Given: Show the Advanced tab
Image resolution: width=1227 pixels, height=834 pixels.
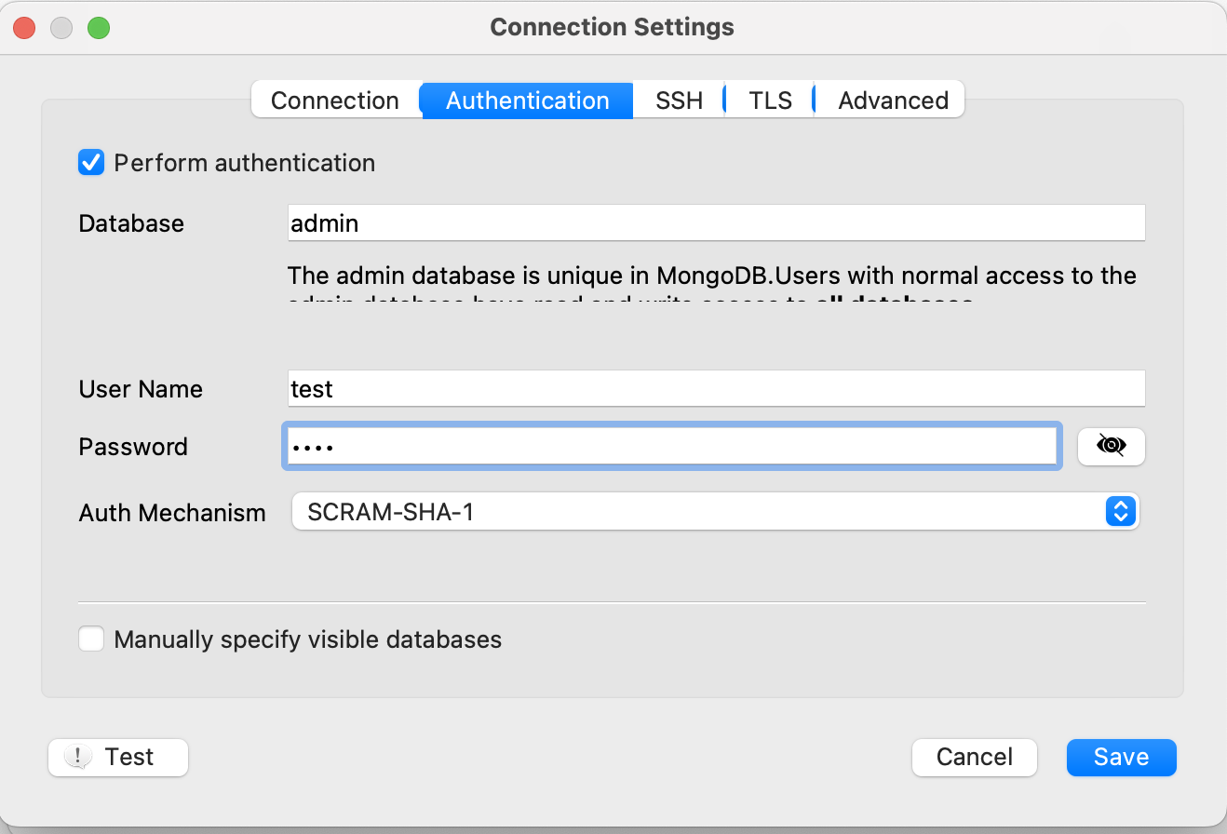Looking at the screenshot, I should point(893,101).
